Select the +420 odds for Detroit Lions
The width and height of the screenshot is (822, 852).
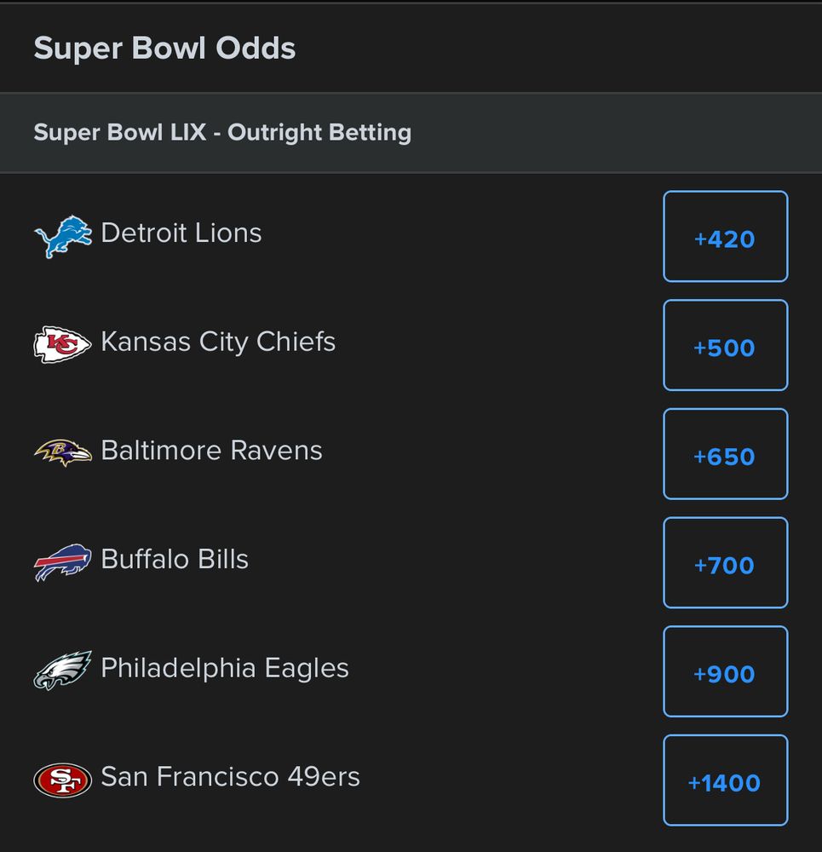tap(725, 236)
